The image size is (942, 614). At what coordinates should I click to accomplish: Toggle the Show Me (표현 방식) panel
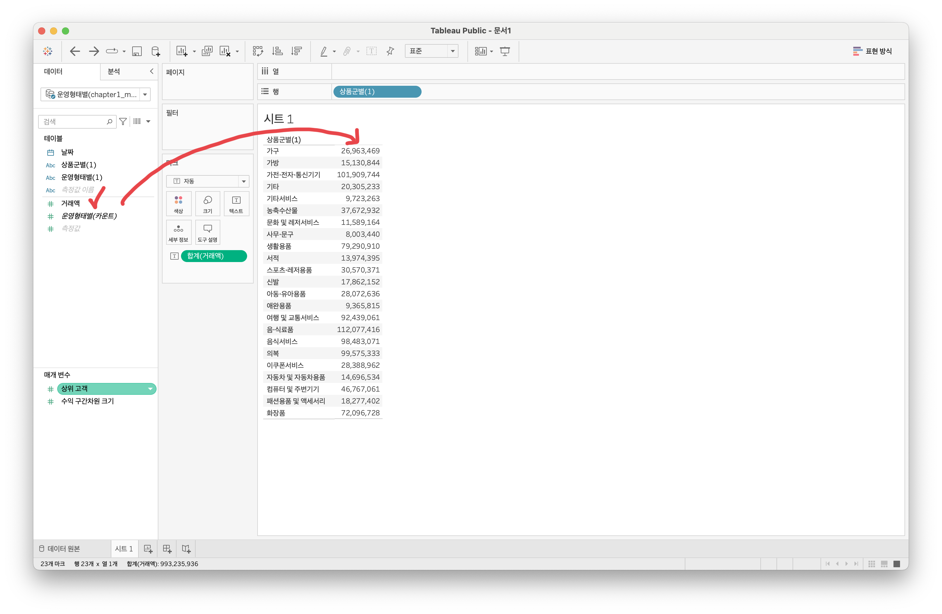[872, 51]
